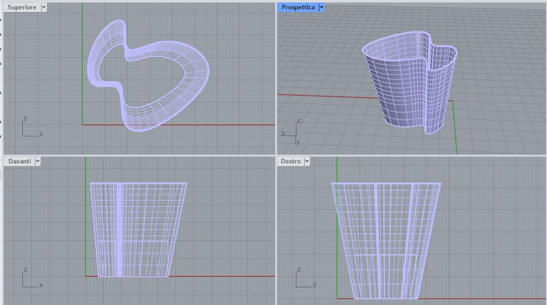
Task: Click the red X-axis line in Superiore view
Action: (x=234, y=125)
